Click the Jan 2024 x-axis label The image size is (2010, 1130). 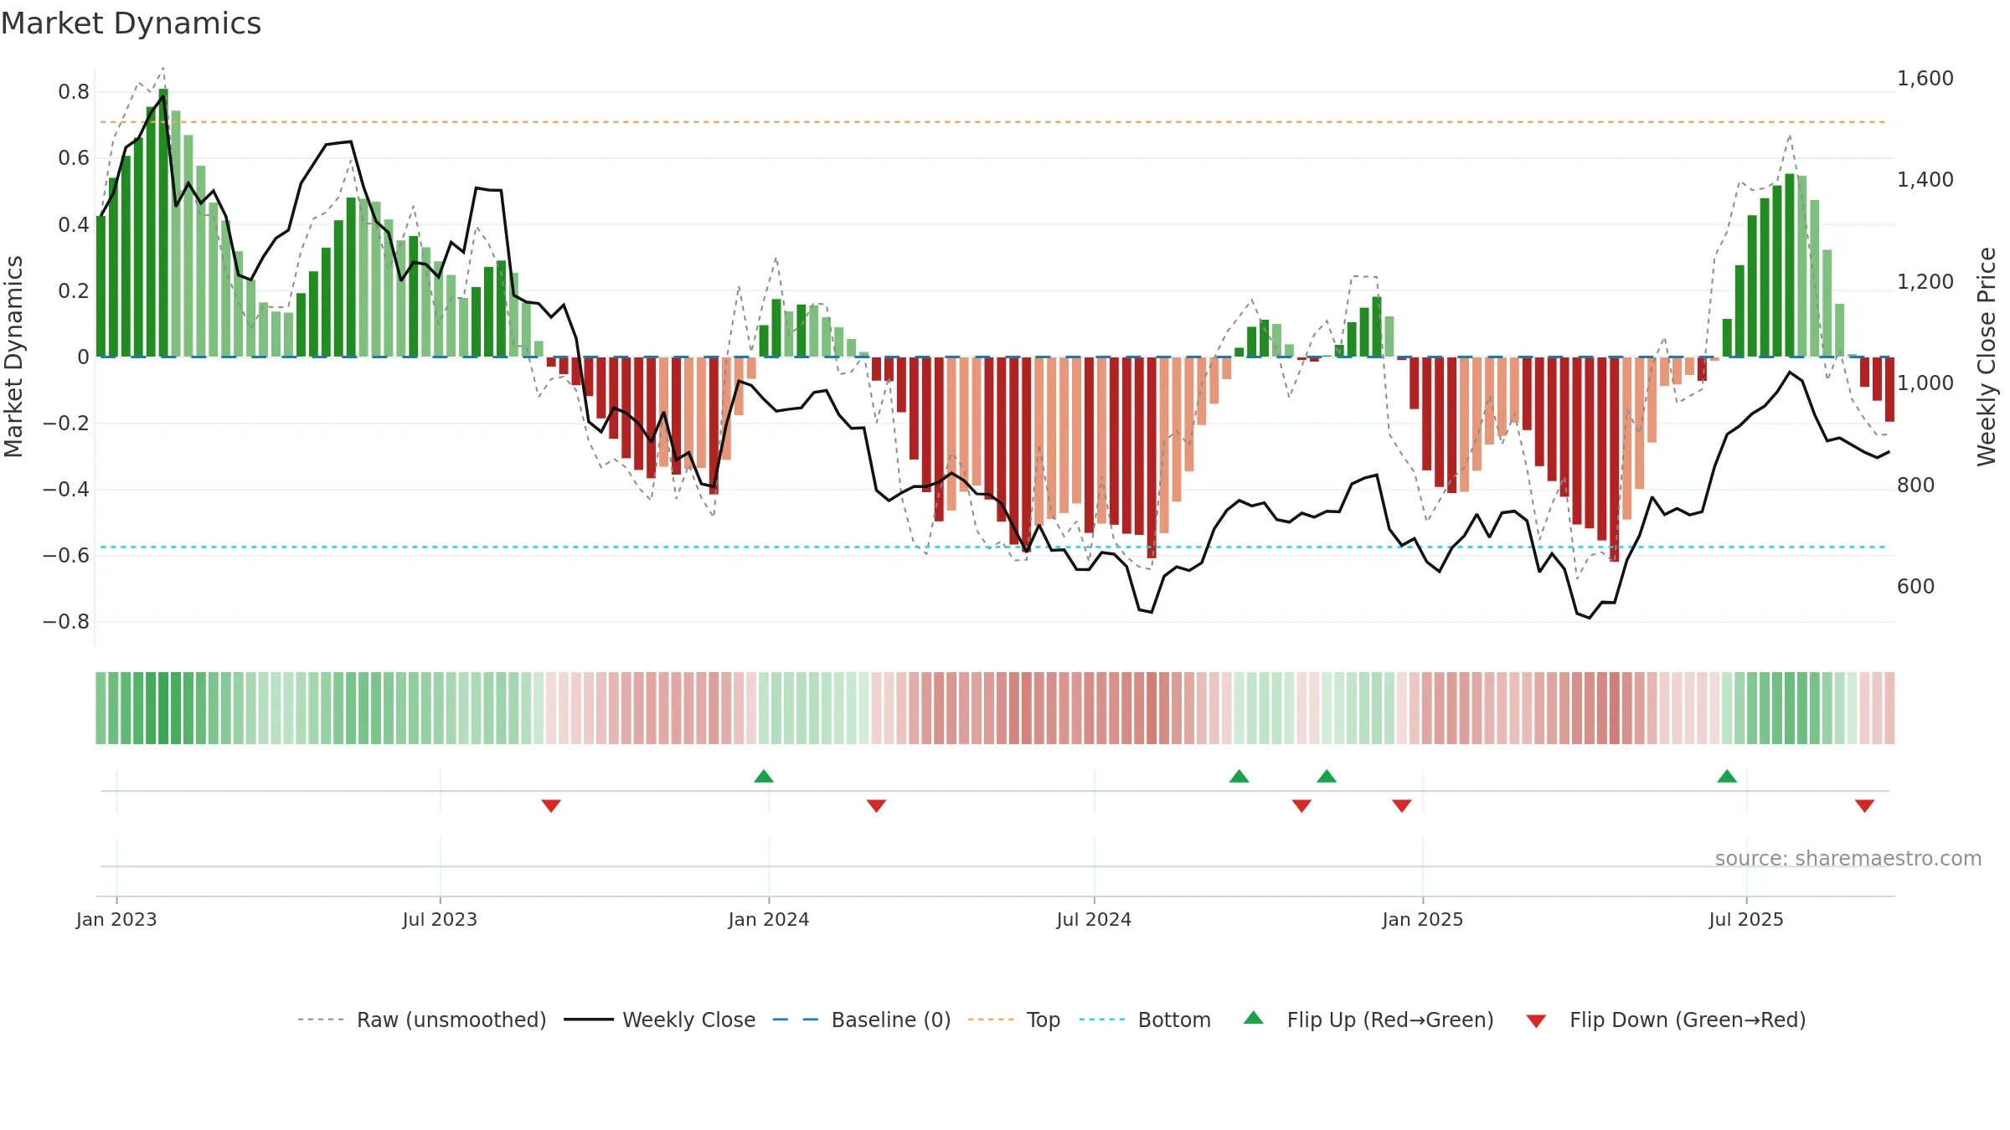(x=769, y=920)
